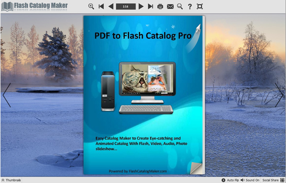Click the FlashCatalogMaker.com powered-by text
Image resolution: width=286 pixels, height=183 pixels.
(138, 171)
